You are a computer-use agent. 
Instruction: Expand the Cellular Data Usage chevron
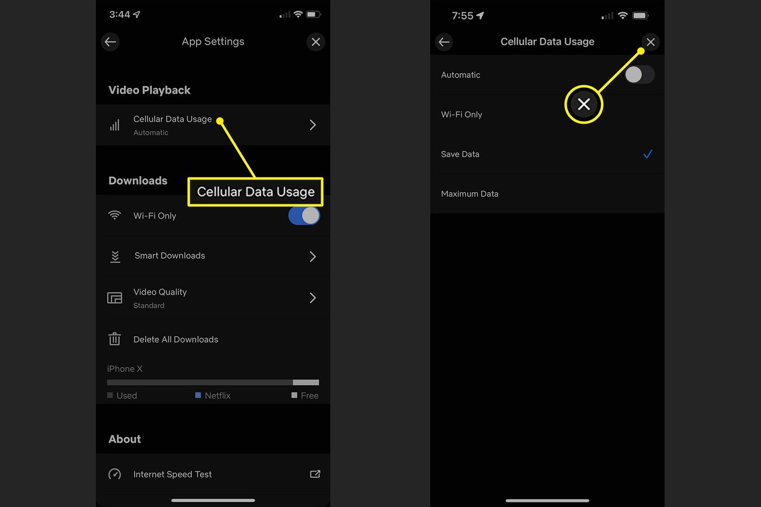[313, 125]
